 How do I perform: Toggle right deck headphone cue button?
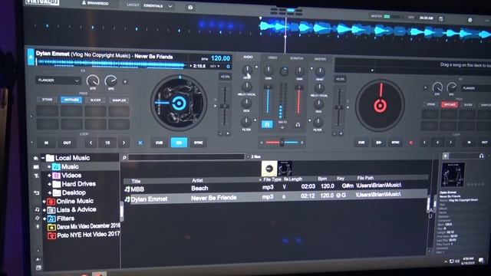coord(298,125)
